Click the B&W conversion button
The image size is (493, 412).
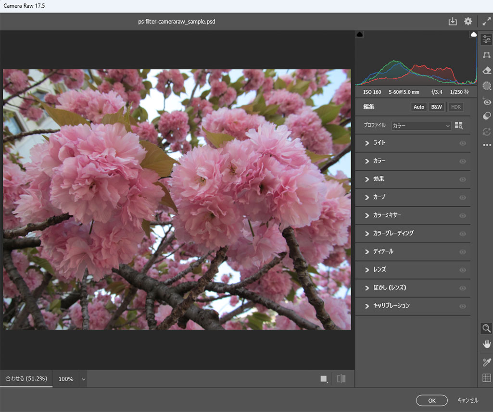click(437, 107)
